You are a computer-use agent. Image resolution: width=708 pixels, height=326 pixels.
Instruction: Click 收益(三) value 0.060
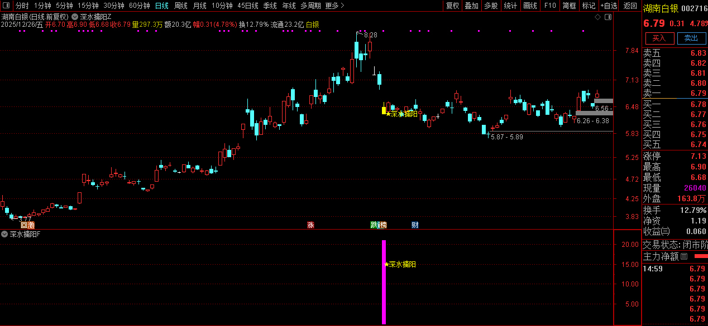pyautogui.click(x=696, y=231)
